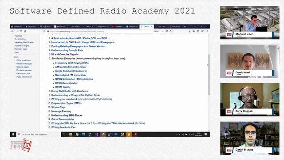Open Message Passing link
Viewport: 284px width, 160px height.
coord(61,111)
